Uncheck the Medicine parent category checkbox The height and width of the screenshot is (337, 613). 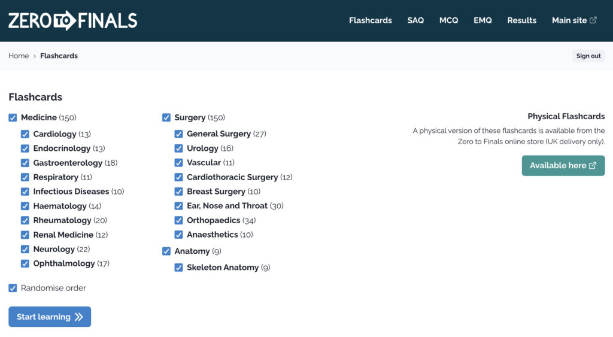point(13,117)
